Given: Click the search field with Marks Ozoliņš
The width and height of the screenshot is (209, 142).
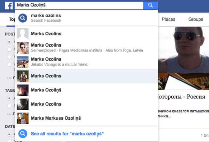Looking at the screenshot, I should tap(79, 6).
